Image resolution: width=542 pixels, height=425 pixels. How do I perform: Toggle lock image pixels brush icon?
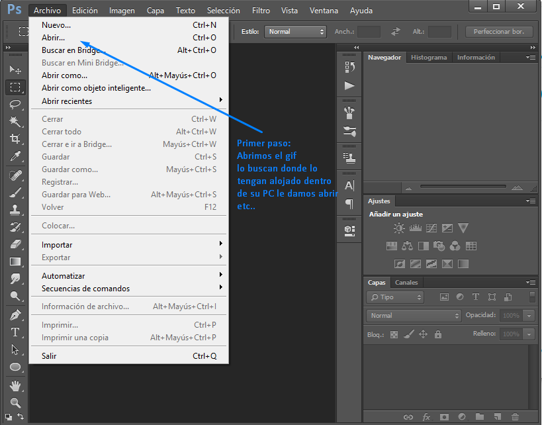point(408,334)
